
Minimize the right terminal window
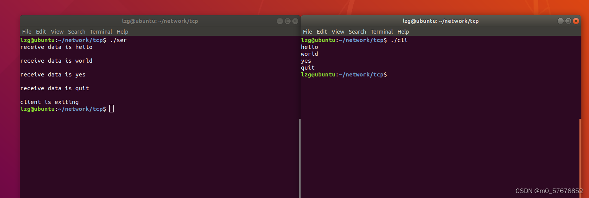tap(561, 21)
